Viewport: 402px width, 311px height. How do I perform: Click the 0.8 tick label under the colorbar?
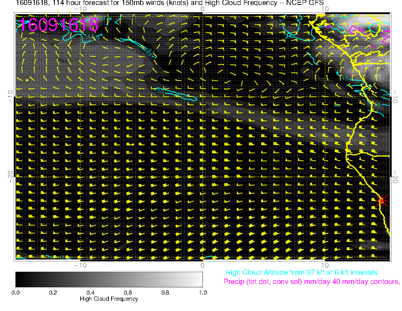(x=165, y=292)
